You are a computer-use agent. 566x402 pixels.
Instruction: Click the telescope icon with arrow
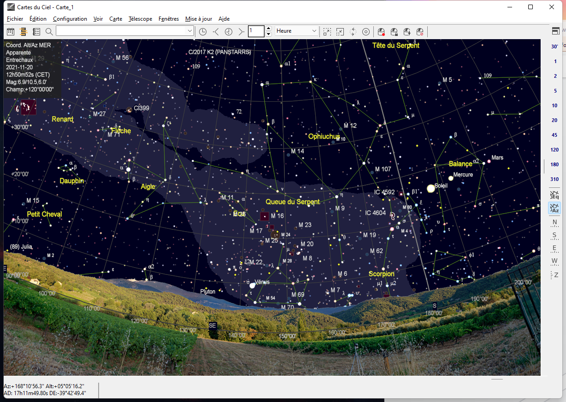tap(407, 31)
